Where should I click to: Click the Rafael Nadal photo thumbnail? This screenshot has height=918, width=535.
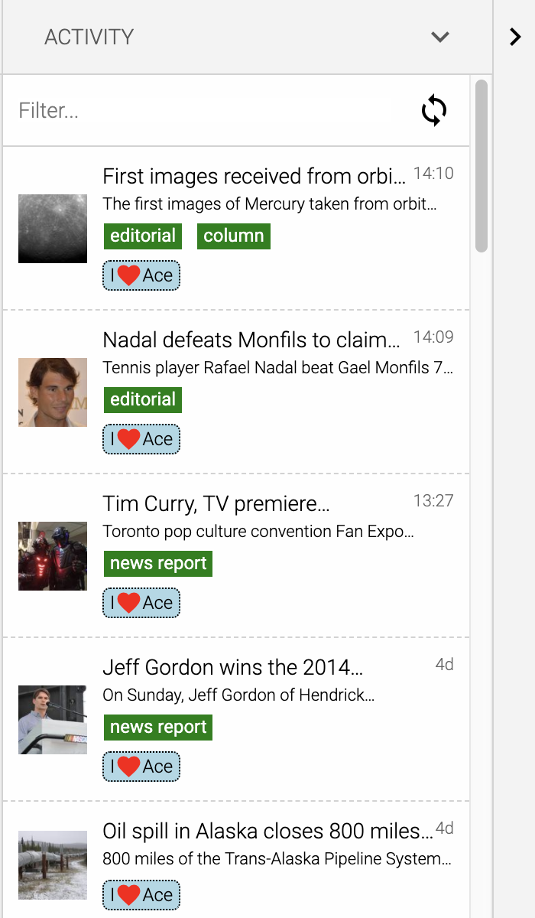53,392
